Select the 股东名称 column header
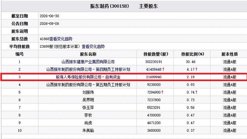This screenshot has width=247, height=139. point(88,54)
